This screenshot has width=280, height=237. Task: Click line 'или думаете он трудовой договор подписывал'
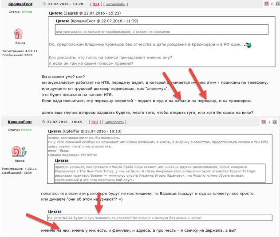click(x=105, y=89)
